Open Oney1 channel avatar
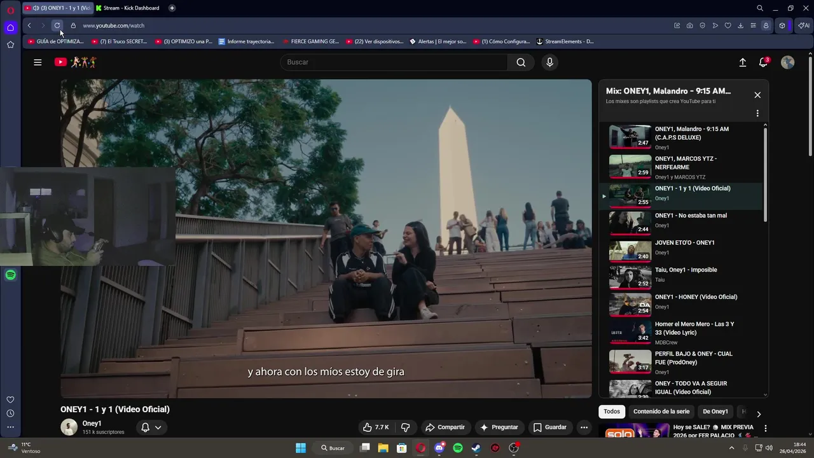The width and height of the screenshot is (814, 458). (x=69, y=427)
